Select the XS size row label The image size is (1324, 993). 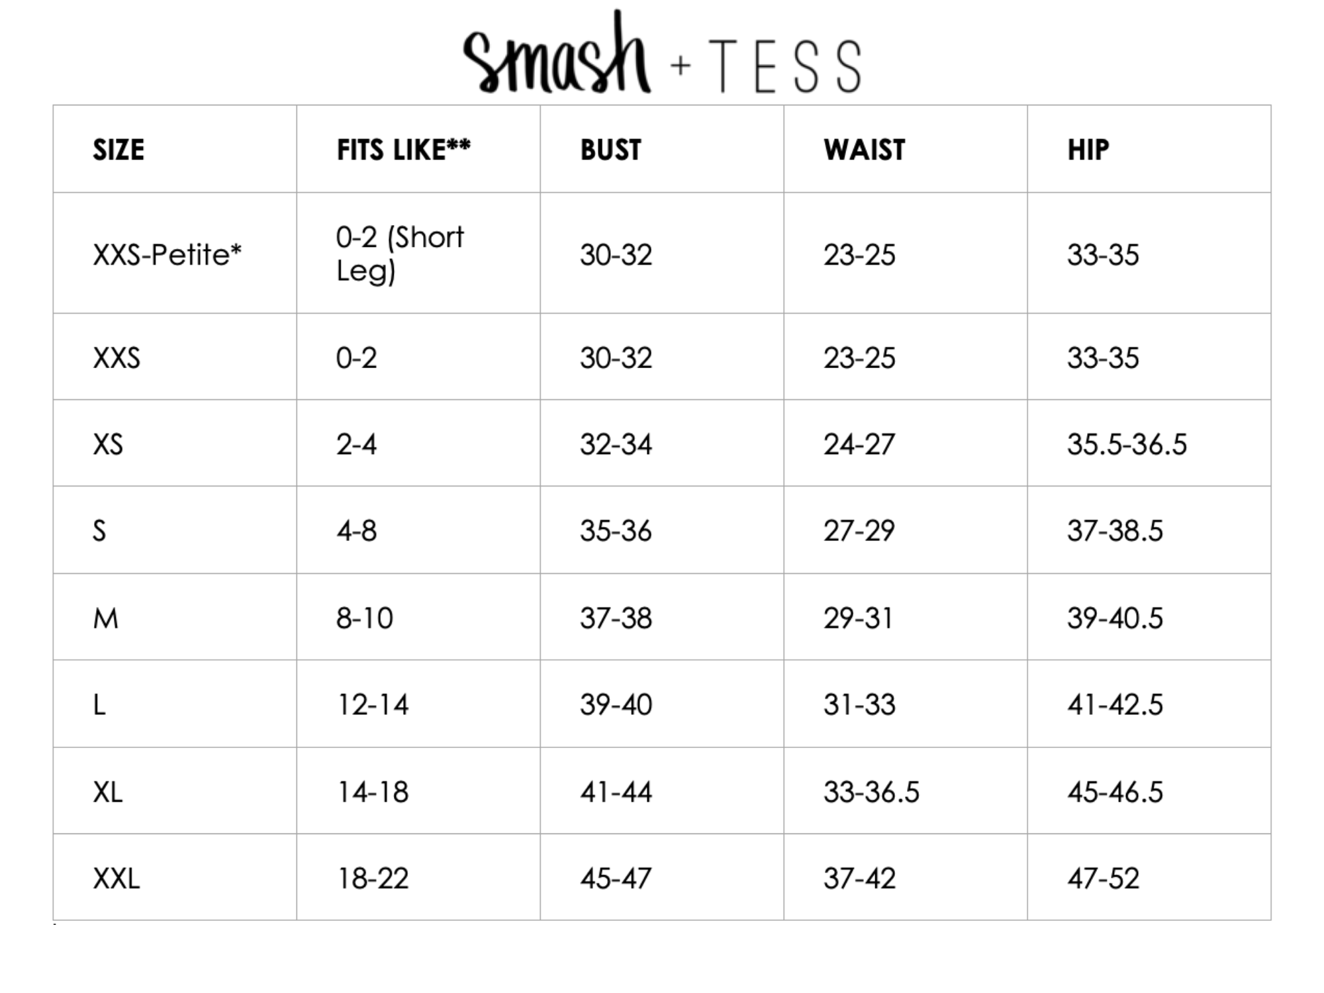pos(108,444)
